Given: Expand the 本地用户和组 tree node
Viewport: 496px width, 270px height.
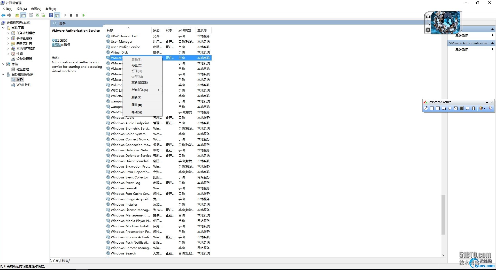Looking at the screenshot, I should [8, 49].
